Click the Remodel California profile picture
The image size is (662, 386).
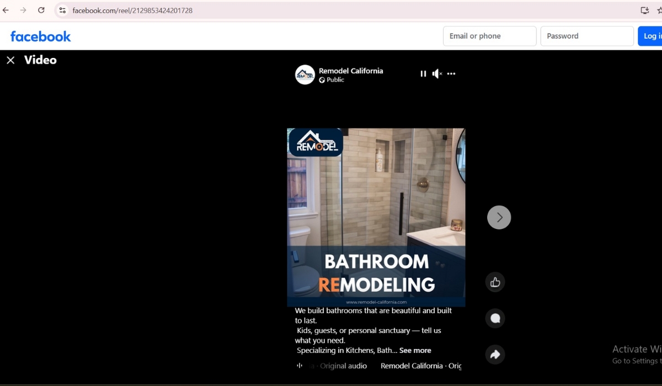pos(305,74)
